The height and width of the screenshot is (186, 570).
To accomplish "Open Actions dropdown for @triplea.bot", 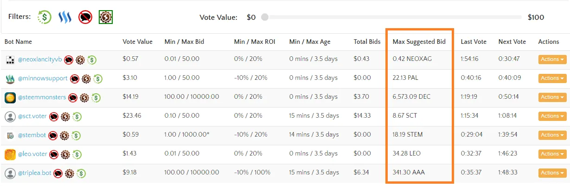I will (552, 173).
